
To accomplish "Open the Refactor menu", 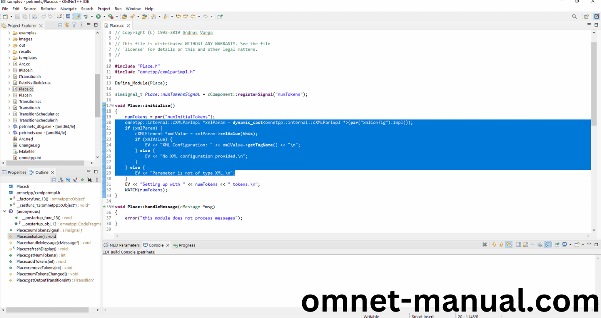I will click(x=48, y=8).
